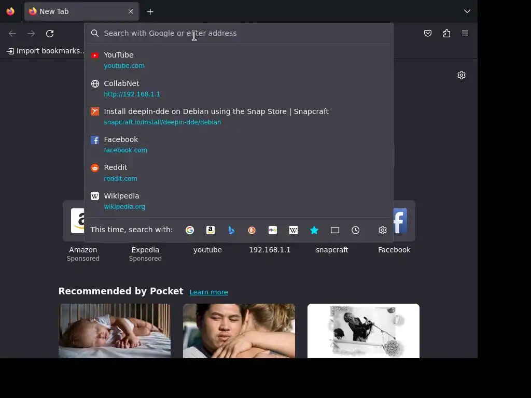Select the Install deepin-dde Snapcraft suggestion
Screen dimensions: 531x398
pos(239,117)
